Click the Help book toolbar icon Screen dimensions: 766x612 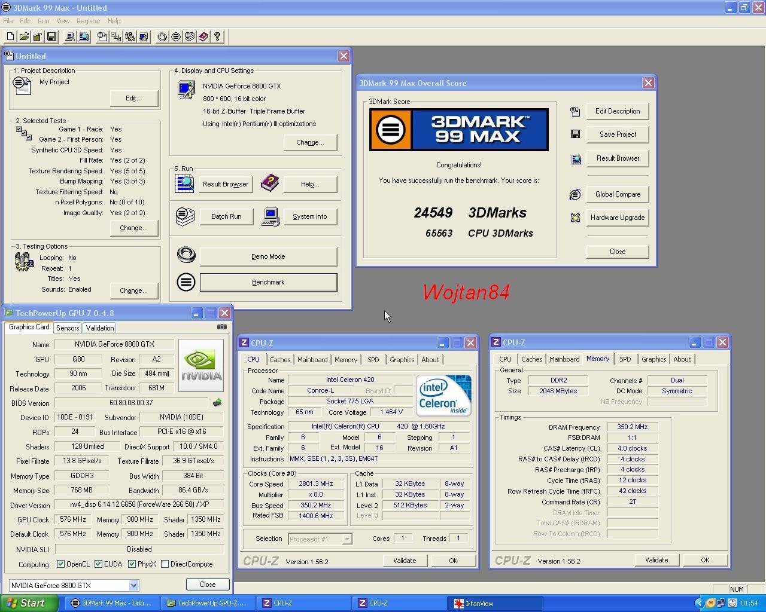pos(203,37)
